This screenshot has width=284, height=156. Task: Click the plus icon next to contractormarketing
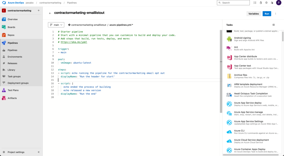tap(39, 11)
